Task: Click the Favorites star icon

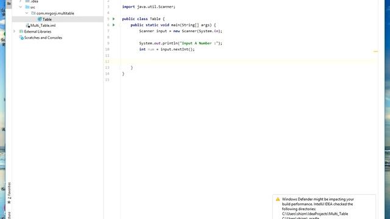Action: (x=9, y=202)
